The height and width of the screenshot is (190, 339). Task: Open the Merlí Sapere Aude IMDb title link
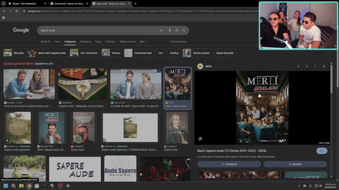(x=232, y=151)
